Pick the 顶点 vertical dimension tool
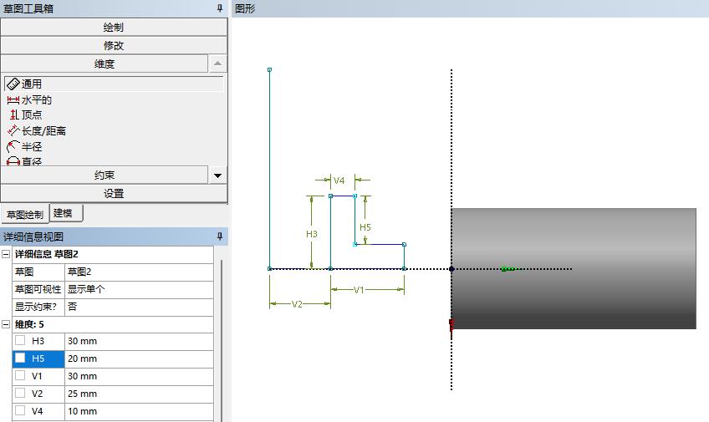Image resolution: width=709 pixels, height=422 pixels. (32, 115)
